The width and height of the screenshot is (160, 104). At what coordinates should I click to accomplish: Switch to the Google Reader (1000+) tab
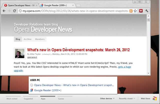coord(55,5)
